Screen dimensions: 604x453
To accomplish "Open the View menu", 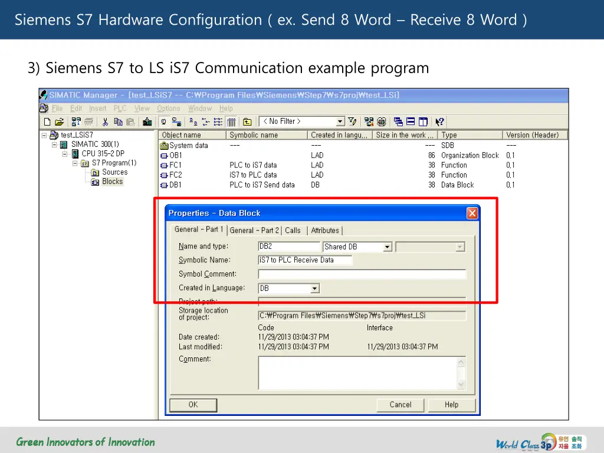I will click(142, 109).
